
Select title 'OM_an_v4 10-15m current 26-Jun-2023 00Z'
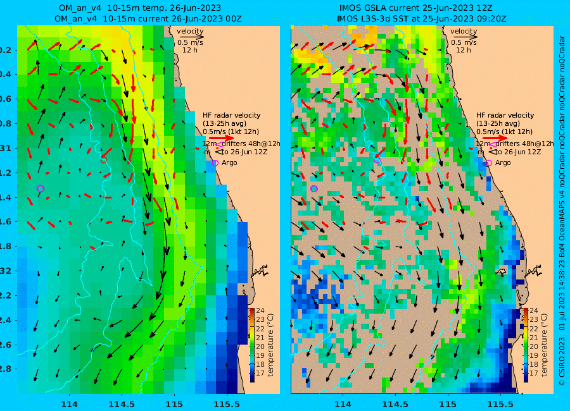(148, 18)
